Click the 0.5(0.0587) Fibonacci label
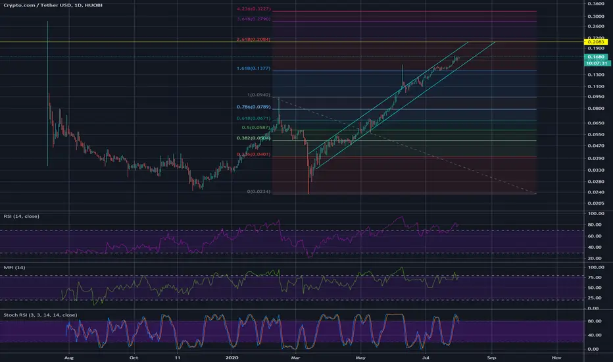This screenshot has width=613, height=362. click(256, 127)
